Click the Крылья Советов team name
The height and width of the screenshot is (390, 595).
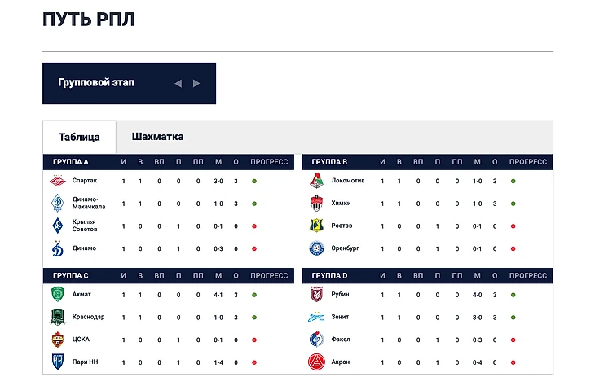85,226
